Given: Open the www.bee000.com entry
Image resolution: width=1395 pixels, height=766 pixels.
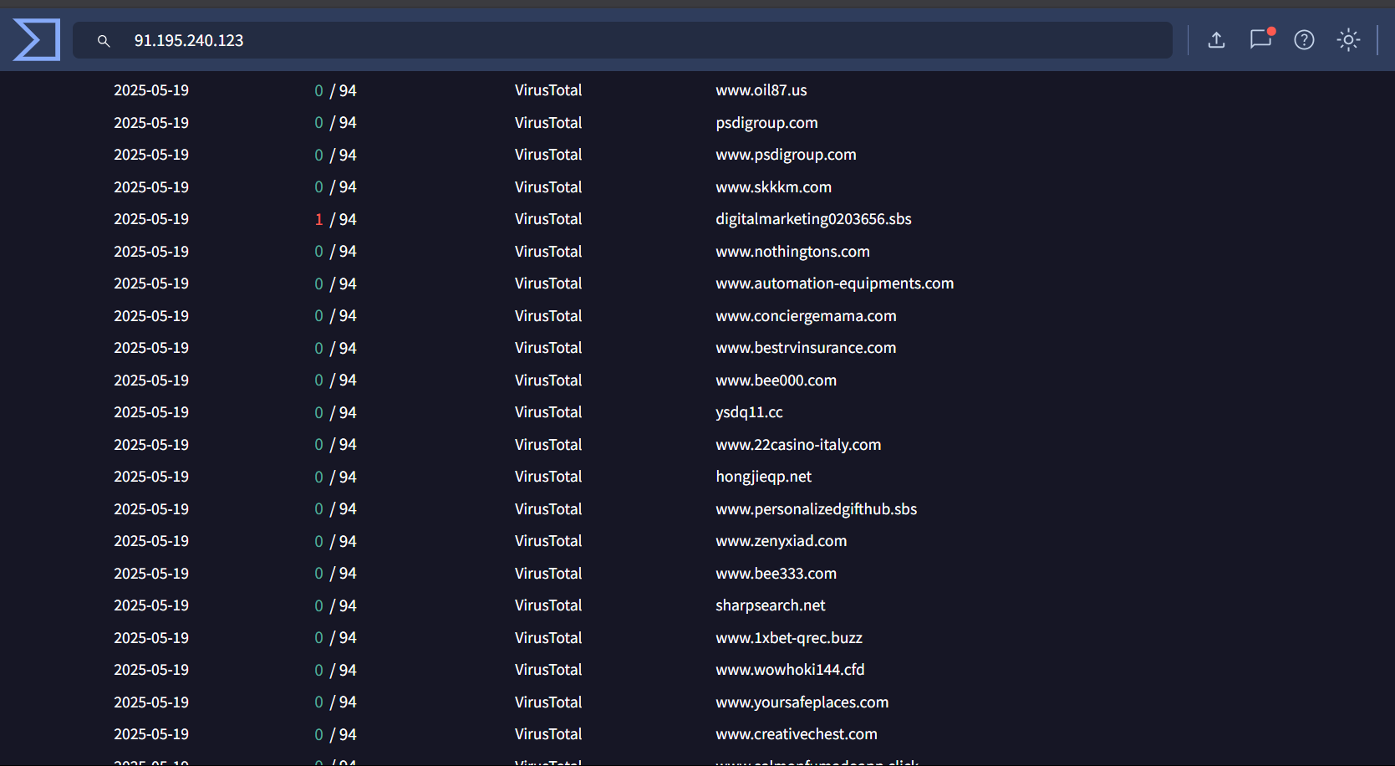Looking at the screenshot, I should click(776, 380).
